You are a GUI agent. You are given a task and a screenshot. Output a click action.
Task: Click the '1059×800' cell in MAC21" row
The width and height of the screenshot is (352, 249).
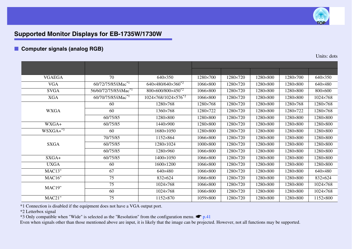point(207,198)
